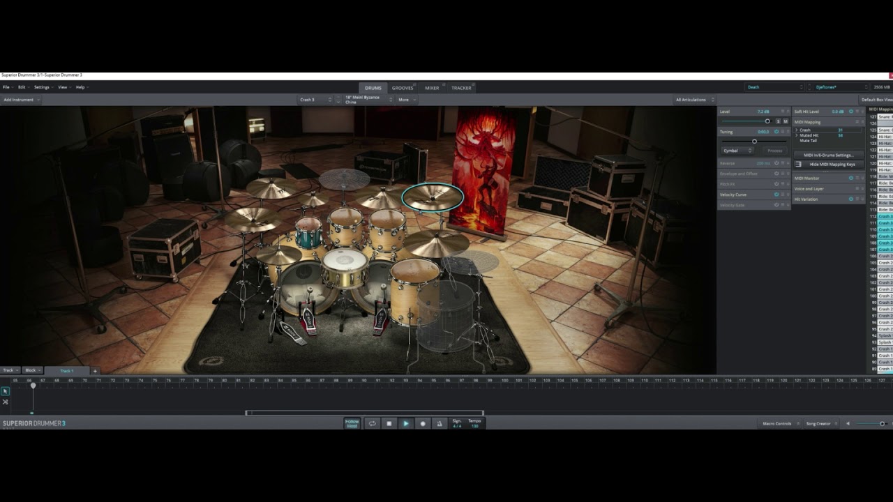The height and width of the screenshot is (502, 893).
Task: Click the Process button
Action: (x=774, y=151)
